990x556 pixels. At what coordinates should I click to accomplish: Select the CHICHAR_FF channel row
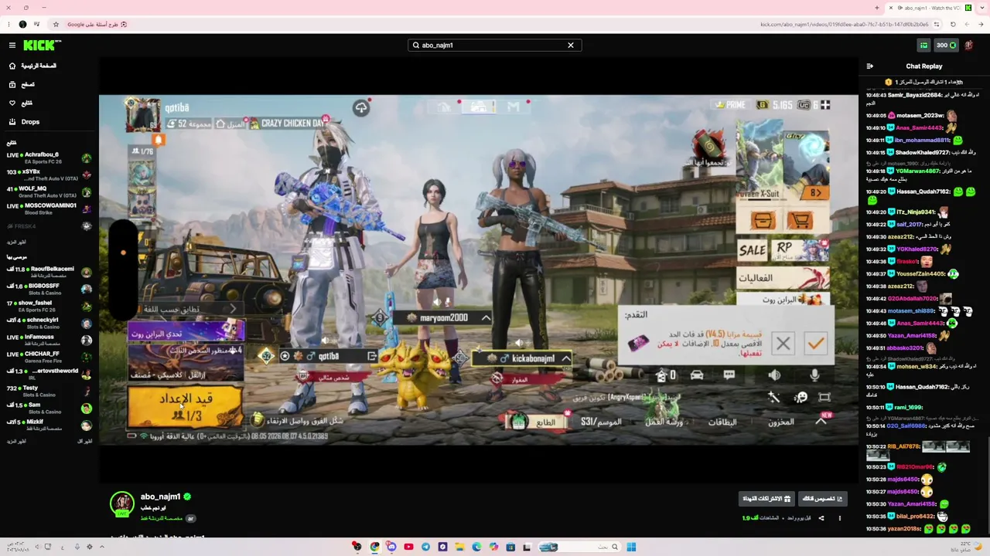pos(49,357)
